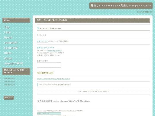The width and height of the screenshot is (155, 116).
Task: Select sample01 in the sidebar menu
Action: coord(11,43)
